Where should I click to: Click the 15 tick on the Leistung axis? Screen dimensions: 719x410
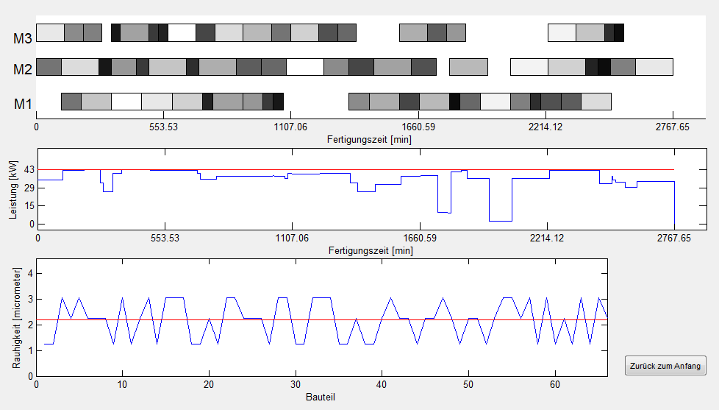(29, 206)
